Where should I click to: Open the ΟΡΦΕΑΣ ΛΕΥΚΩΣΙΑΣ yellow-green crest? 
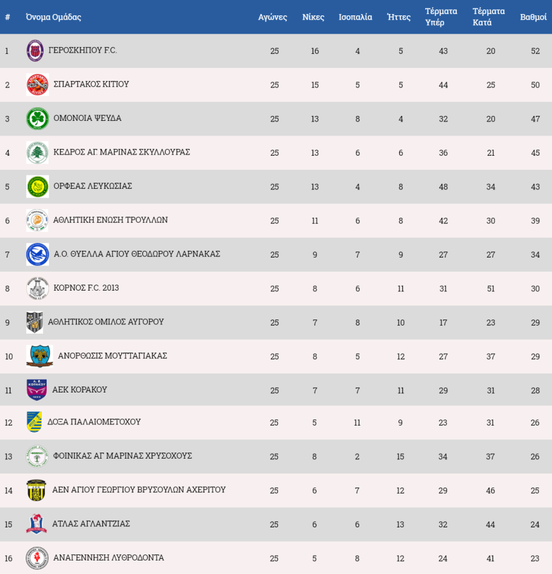[x=37, y=186]
